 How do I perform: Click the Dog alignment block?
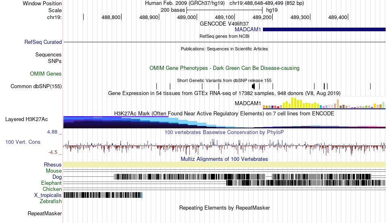coord(242,177)
